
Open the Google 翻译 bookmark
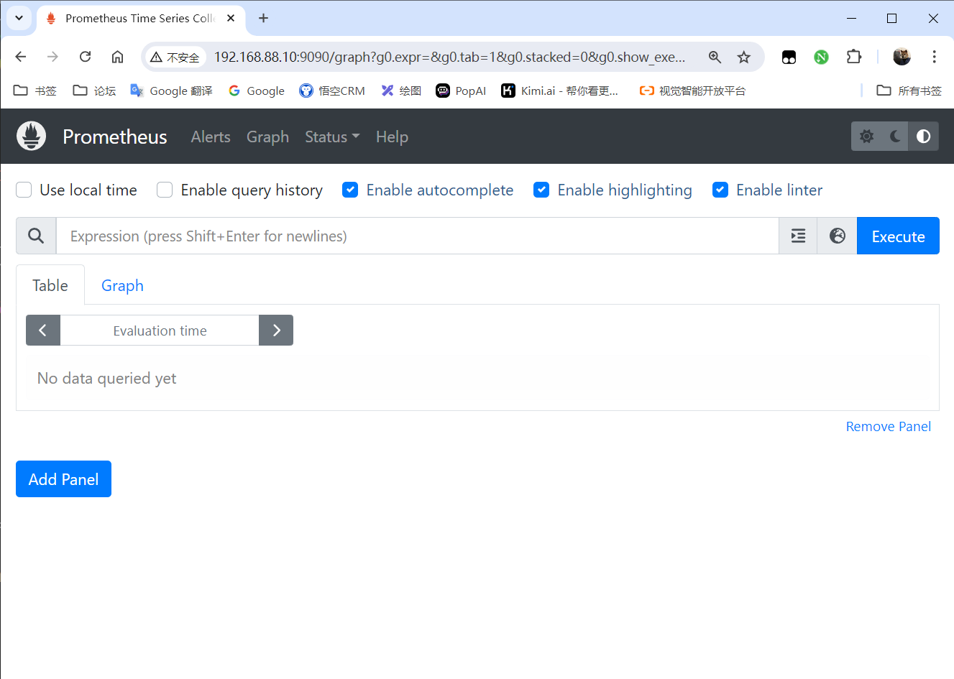pos(171,91)
